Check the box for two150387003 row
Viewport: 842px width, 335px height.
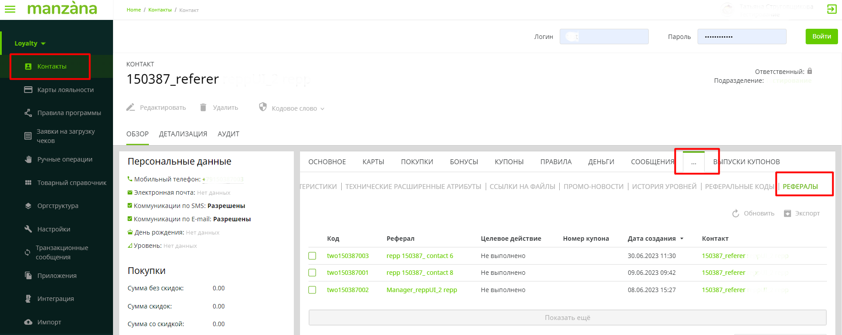click(312, 256)
